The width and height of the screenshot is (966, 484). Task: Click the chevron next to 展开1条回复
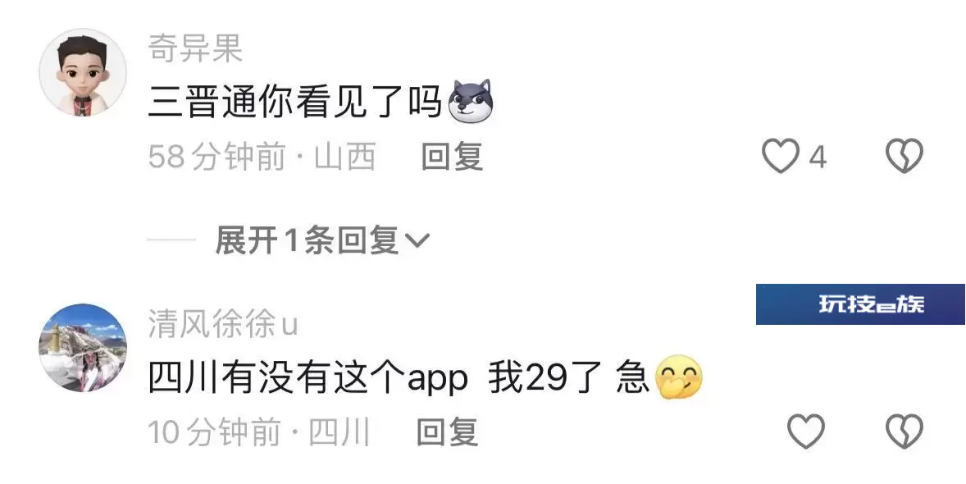click(417, 240)
